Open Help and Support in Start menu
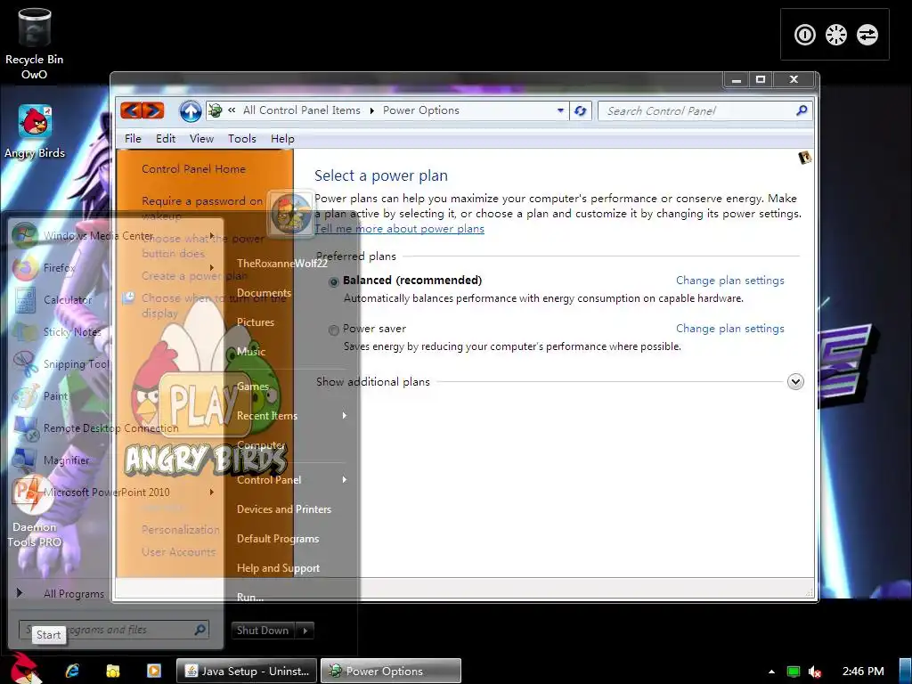The height and width of the screenshot is (684, 912). click(x=278, y=567)
